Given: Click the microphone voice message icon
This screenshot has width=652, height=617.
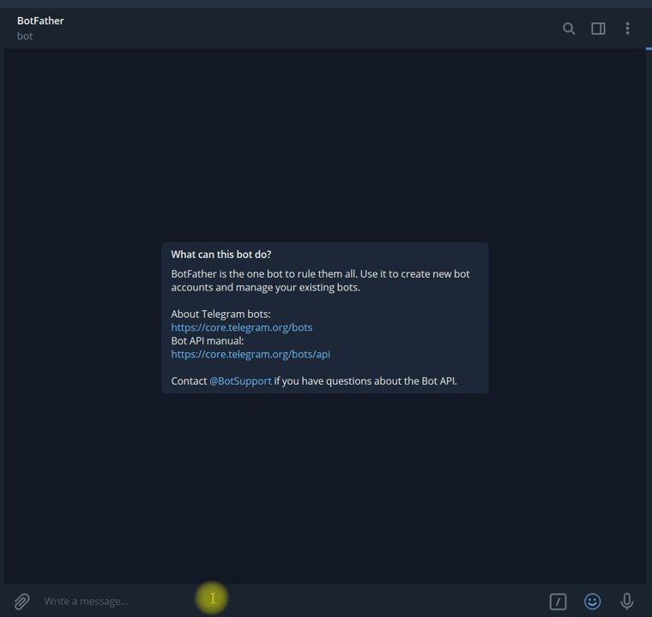Looking at the screenshot, I should 626,602.
